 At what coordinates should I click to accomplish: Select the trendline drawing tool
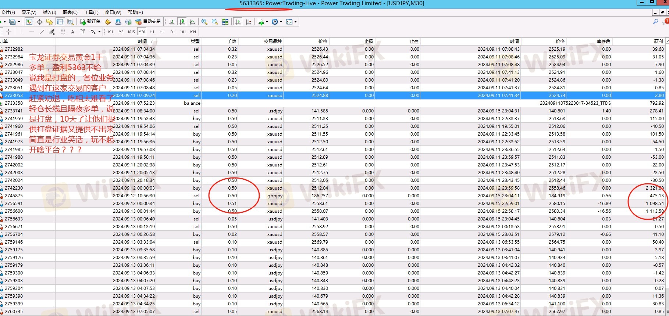(42, 32)
